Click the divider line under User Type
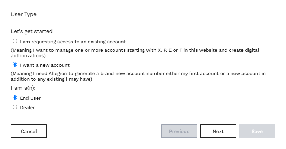The height and width of the screenshot is (149, 286). (x=143, y=22)
